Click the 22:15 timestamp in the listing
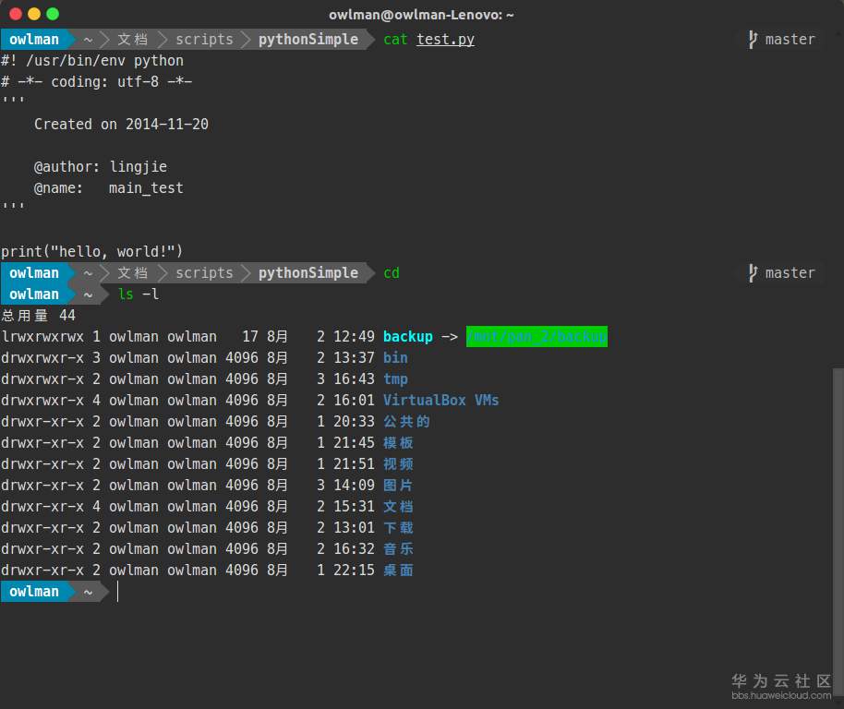The height and width of the screenshot is (709, 844). pos(354,571)
